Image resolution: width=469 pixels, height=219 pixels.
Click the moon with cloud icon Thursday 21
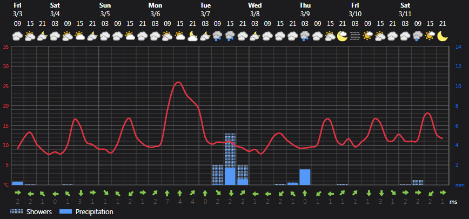(x=342, y=36)
